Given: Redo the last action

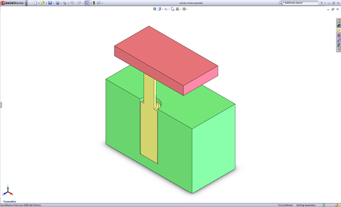Looking at the screenshot, I should 79,3.
